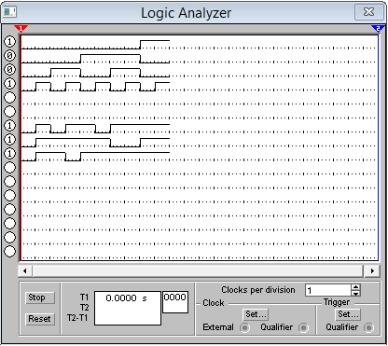Select the red cursor 1 marker
Viewport: 388px width, 346px height.
(x=21, y=29)
